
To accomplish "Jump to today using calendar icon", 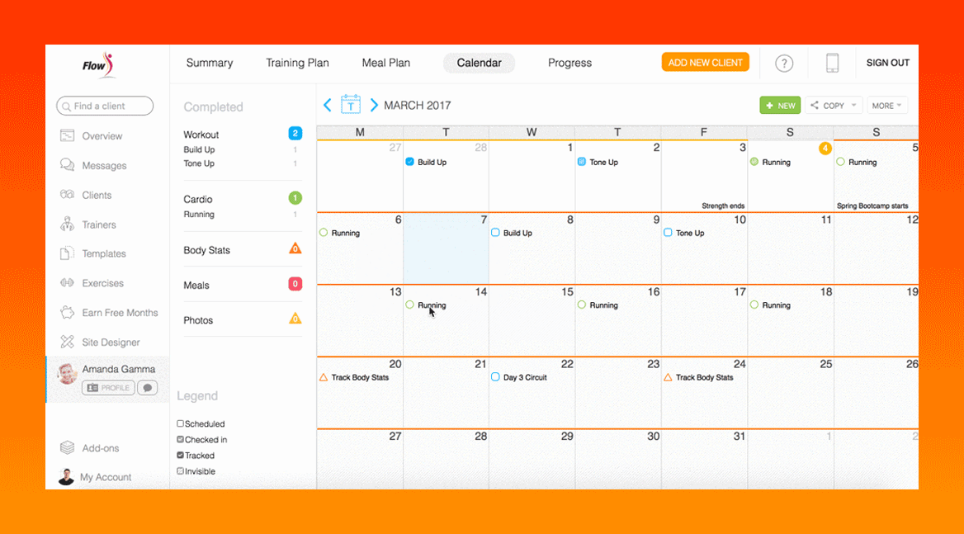I will pyautogui.click(x=351, y=105).
